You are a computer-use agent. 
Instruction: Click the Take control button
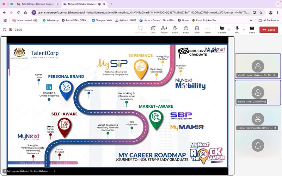pos(140,30)
